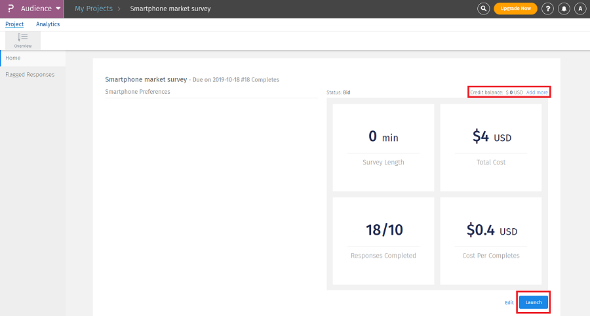Open the help question mark icon
Image resolution: width=590 pixels, height=316 pixels.
coord(549,9)
